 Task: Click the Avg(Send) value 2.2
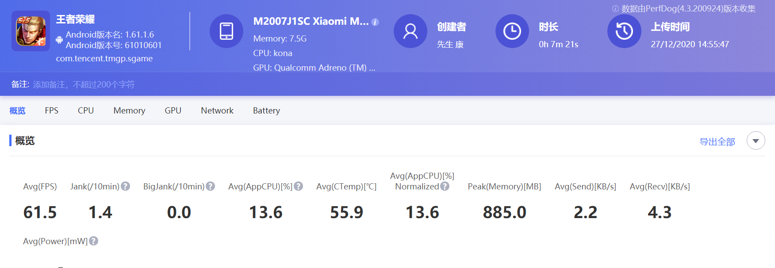pos(586,212)
